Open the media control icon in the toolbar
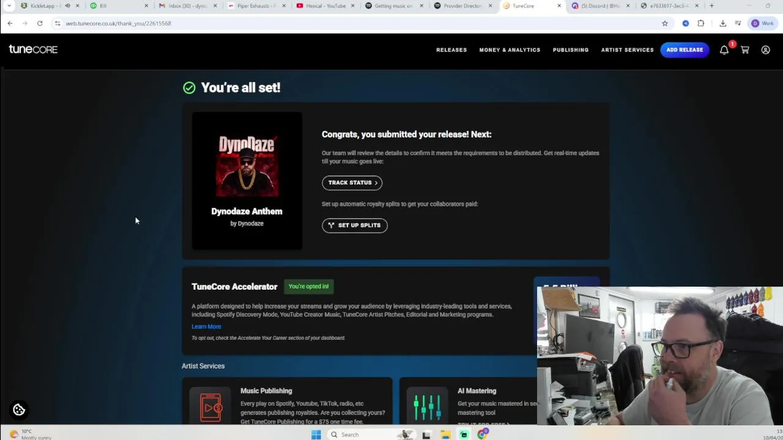783x440 pixels. tap(738, 23)
